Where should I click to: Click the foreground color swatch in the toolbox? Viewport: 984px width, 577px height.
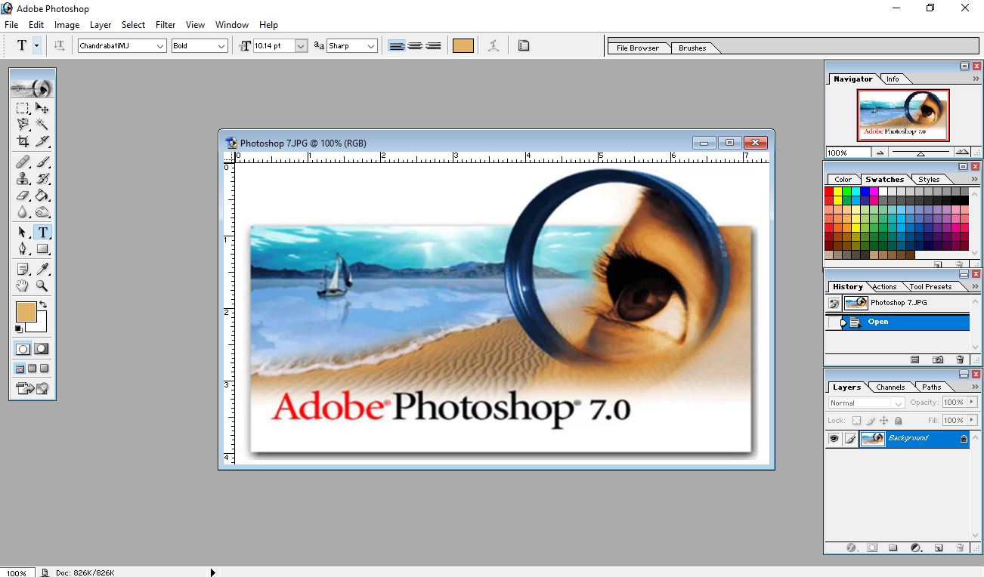tap(26, 311)
